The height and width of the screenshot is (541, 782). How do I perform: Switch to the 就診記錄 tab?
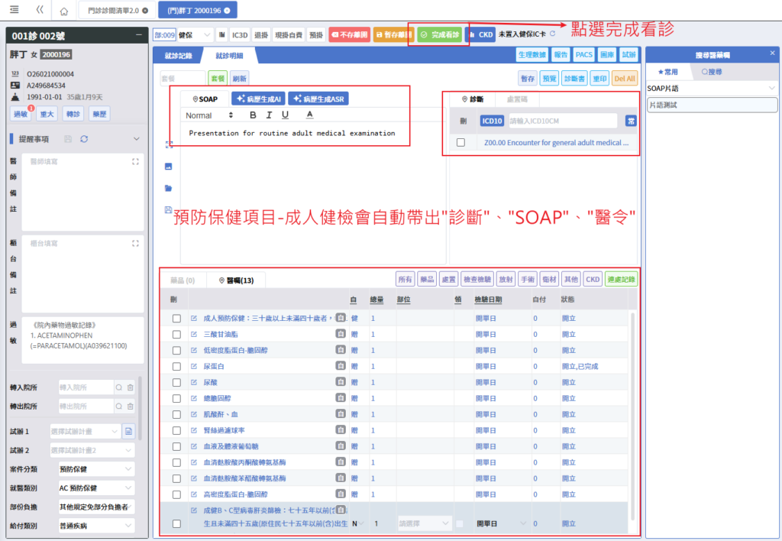[178, 55]
